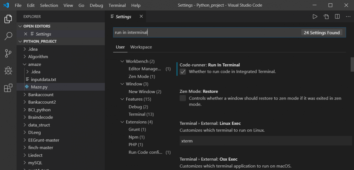Click the VS Code logo in title bar
354x170 pixels.
click(x=6, y=5)
